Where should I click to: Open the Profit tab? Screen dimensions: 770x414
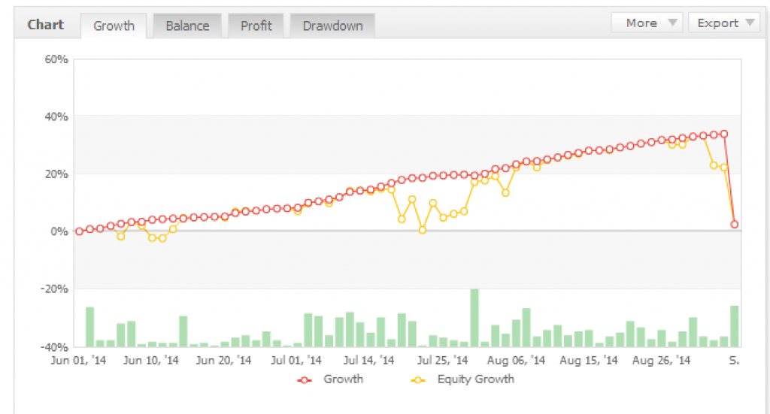[x=256, y=26]
